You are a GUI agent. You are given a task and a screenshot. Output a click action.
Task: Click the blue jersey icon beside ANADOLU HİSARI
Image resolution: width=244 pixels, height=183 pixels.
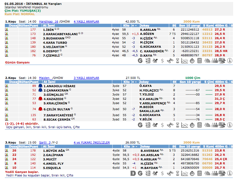[x=40, y=86]
